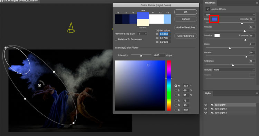The image size is (259, 136).
Task: Select the G green radio button
Action: pos(176,105)
